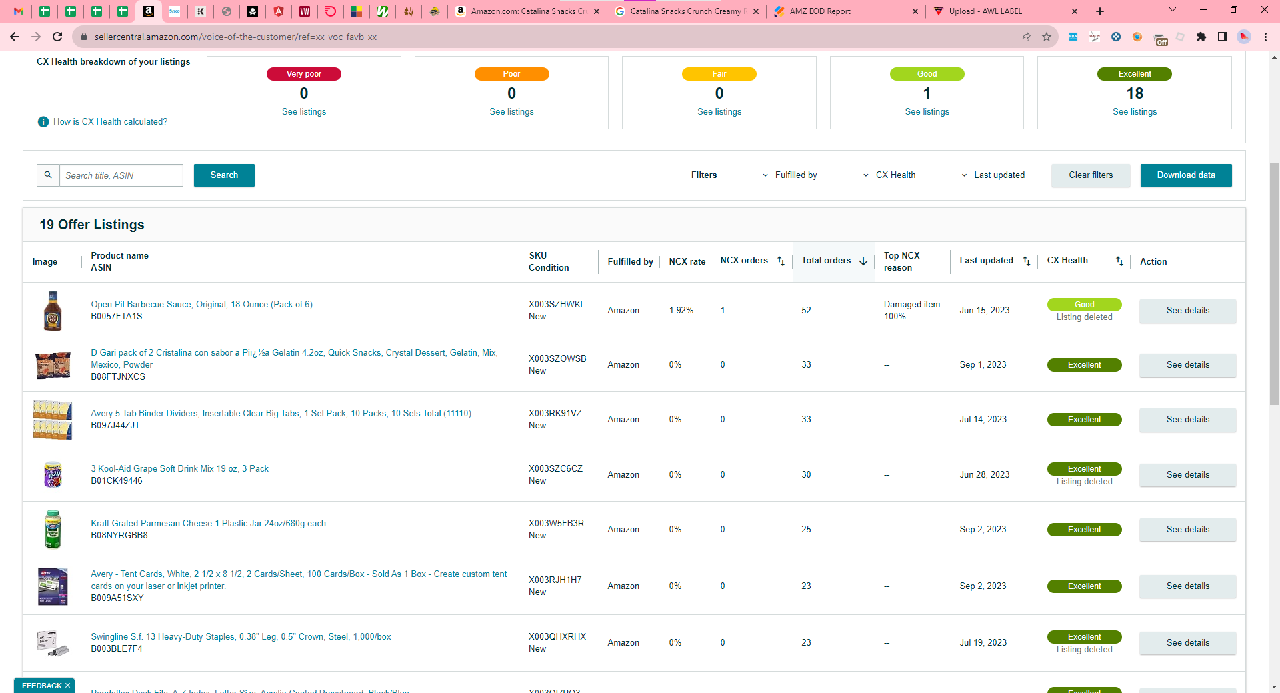Screen dimensions: 1280x693
Task: Click the address bar URL
Action: click(235, 37)
